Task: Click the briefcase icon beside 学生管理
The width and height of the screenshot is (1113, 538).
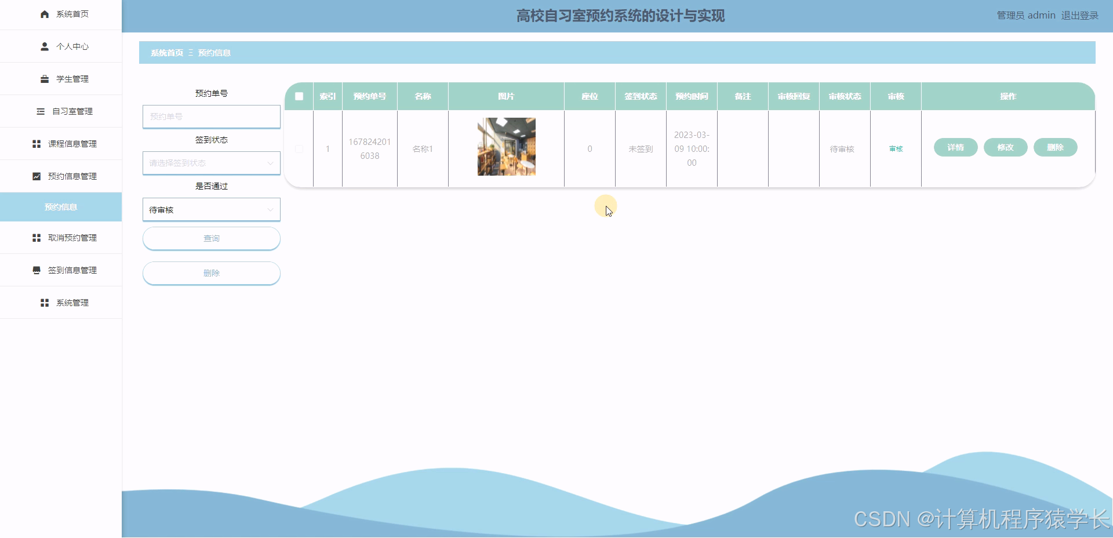Action: (45, 79)
